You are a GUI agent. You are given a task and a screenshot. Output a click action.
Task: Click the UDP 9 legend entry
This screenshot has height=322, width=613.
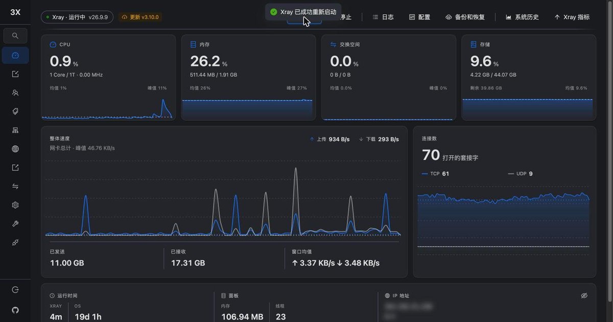[x=520, y=174]
